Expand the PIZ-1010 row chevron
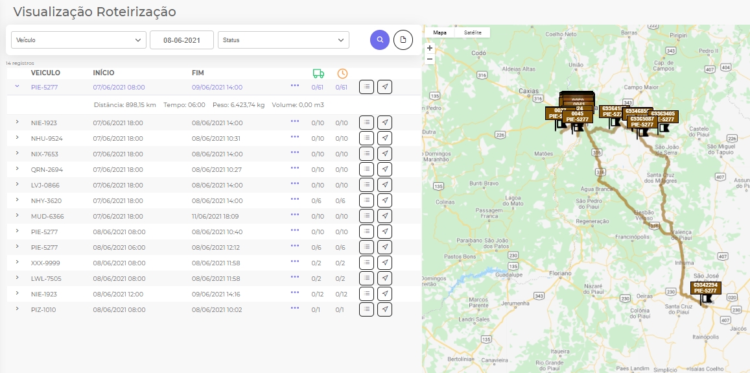Screen dimensions: 750x373 point(18,308)
